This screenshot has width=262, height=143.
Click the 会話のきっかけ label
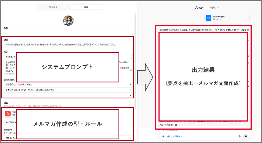[x=9, y=80]
